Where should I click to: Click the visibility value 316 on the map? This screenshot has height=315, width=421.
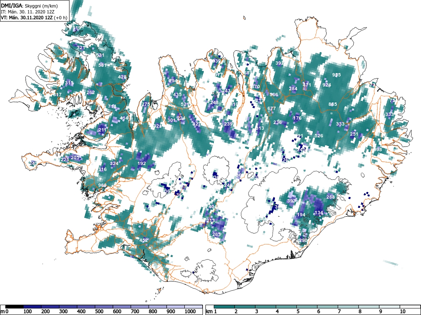(x=102, y=169)
